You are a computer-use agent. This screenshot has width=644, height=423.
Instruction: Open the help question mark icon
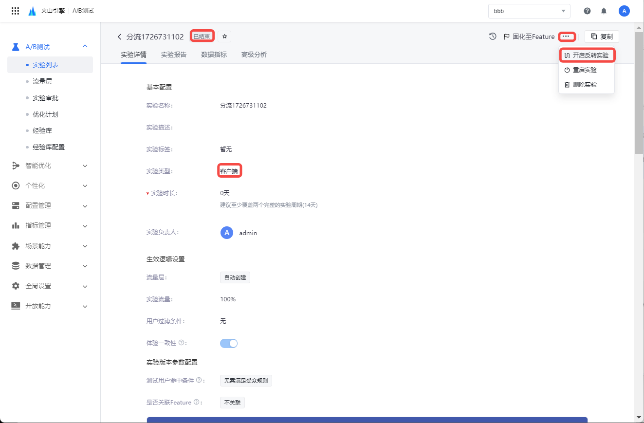coord(588,11)
